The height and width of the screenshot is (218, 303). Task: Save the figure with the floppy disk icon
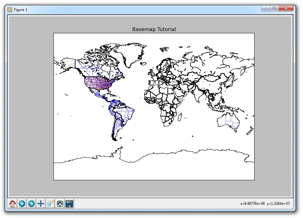coord(69,204)
